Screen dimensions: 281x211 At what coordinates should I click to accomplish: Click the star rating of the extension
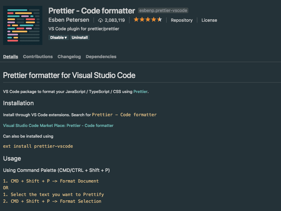(148, 20)
